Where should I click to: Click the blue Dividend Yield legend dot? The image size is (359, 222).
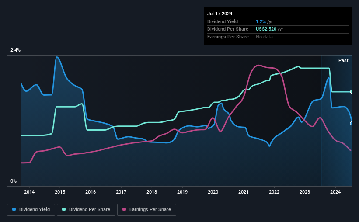tap(14, 209)
